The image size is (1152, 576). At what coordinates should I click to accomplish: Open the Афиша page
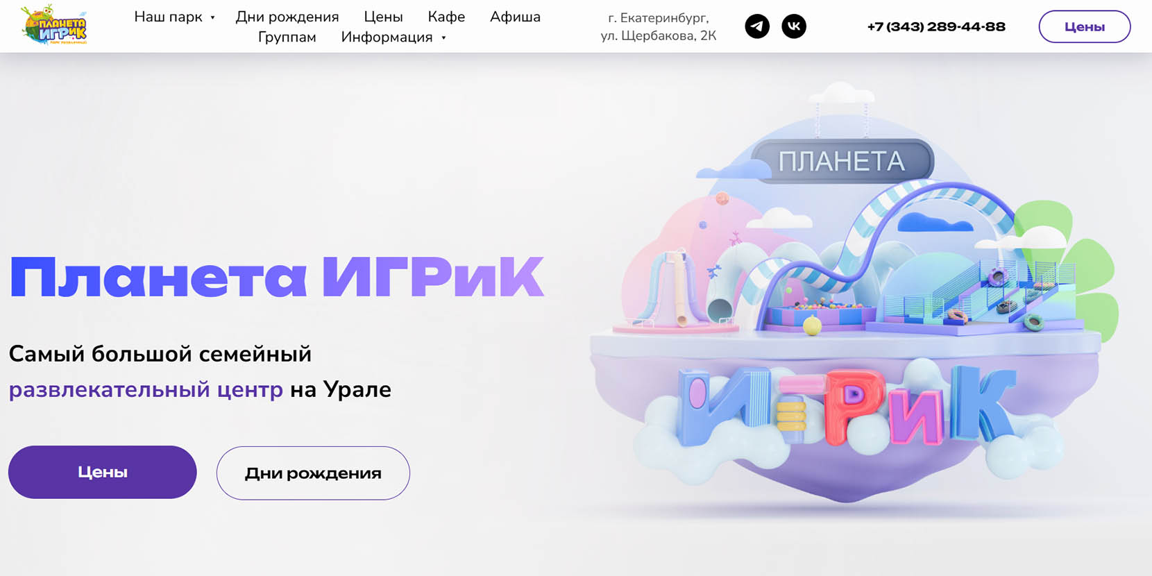point(515,17)
